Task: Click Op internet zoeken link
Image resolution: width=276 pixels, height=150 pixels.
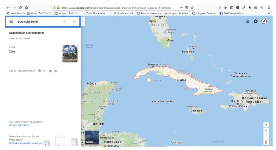Action: (x=19, y=125)
